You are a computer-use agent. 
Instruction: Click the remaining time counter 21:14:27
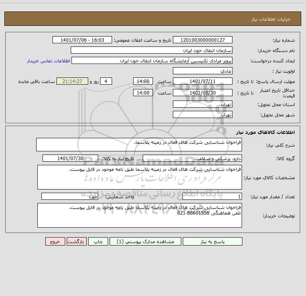point(72,81)
